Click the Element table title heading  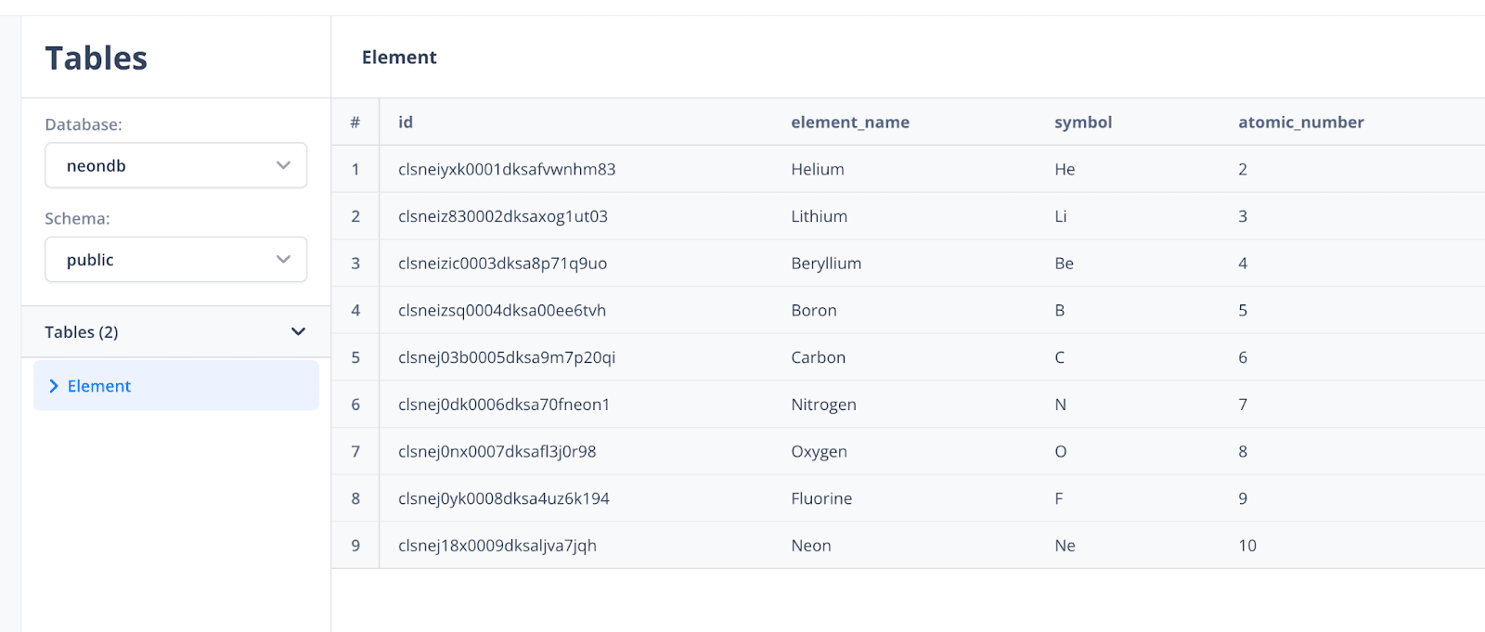399,58
